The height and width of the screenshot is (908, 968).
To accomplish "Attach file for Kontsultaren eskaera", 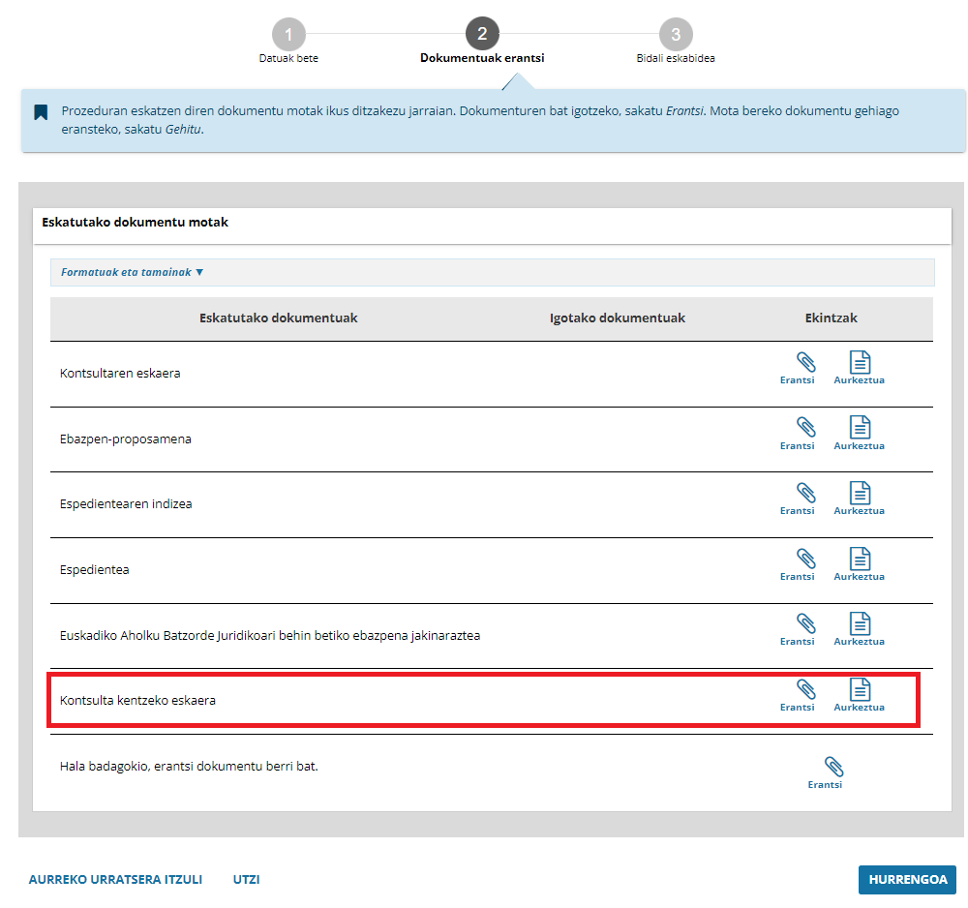I will coord(798,369).
